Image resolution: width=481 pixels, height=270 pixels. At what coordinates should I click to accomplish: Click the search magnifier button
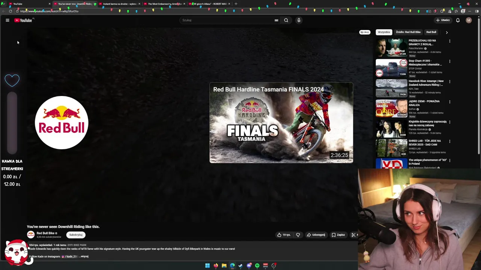click(x=286, y=20)
